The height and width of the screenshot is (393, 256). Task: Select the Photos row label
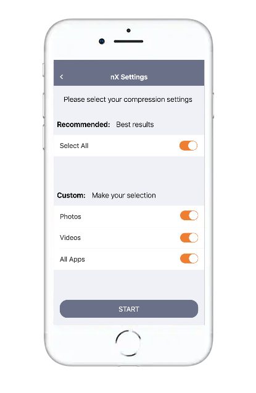70,217
